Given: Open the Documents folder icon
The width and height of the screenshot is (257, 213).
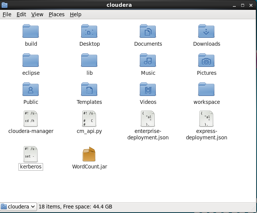Looking at the screenshot, I should click(148, 31).
